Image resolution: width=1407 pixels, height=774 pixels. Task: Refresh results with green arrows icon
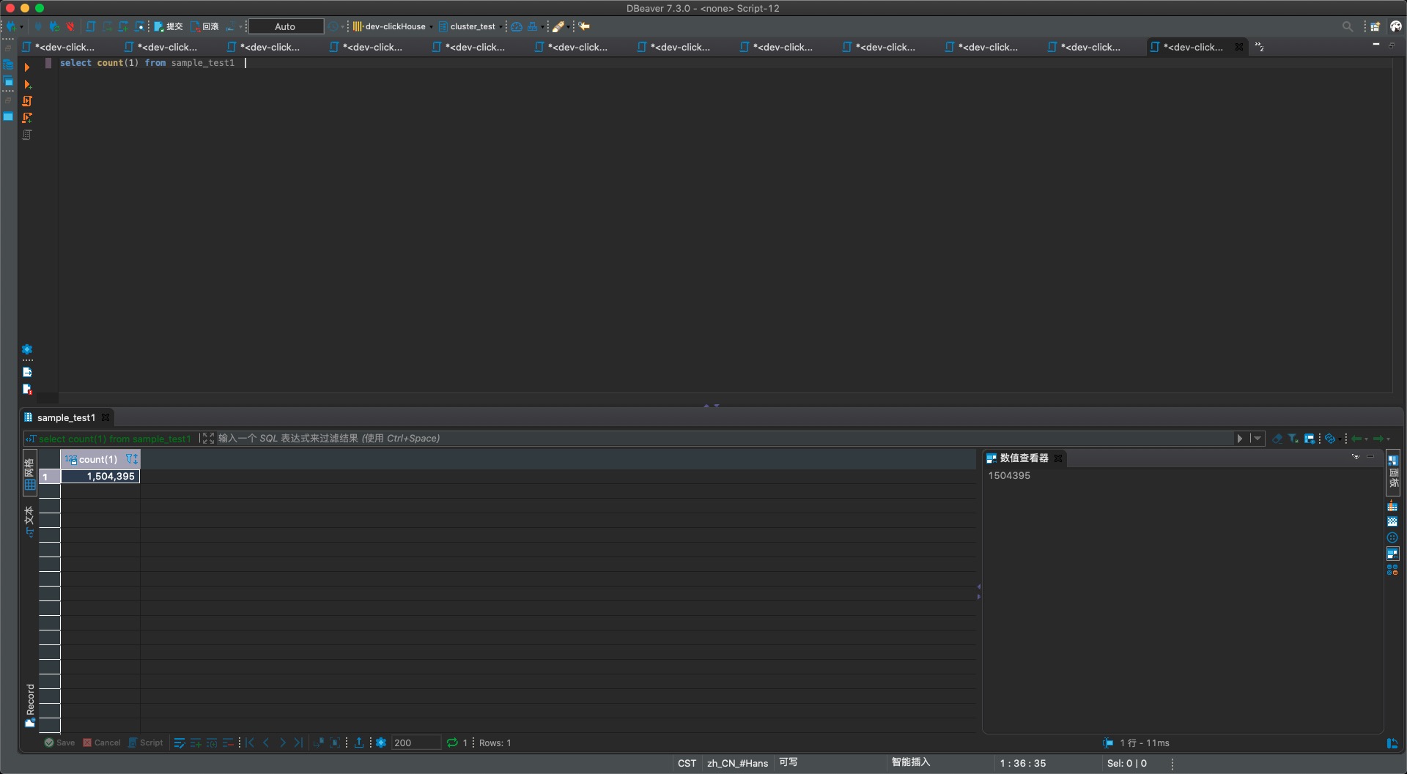coord(452,743)
